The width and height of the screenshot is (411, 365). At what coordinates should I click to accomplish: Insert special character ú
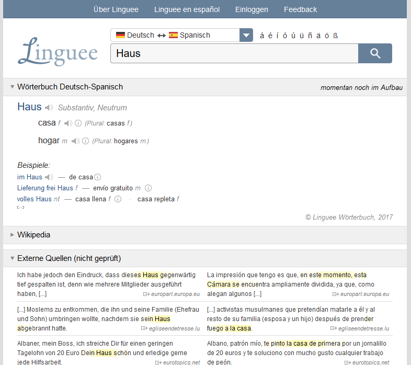click(x=293, y=36)
